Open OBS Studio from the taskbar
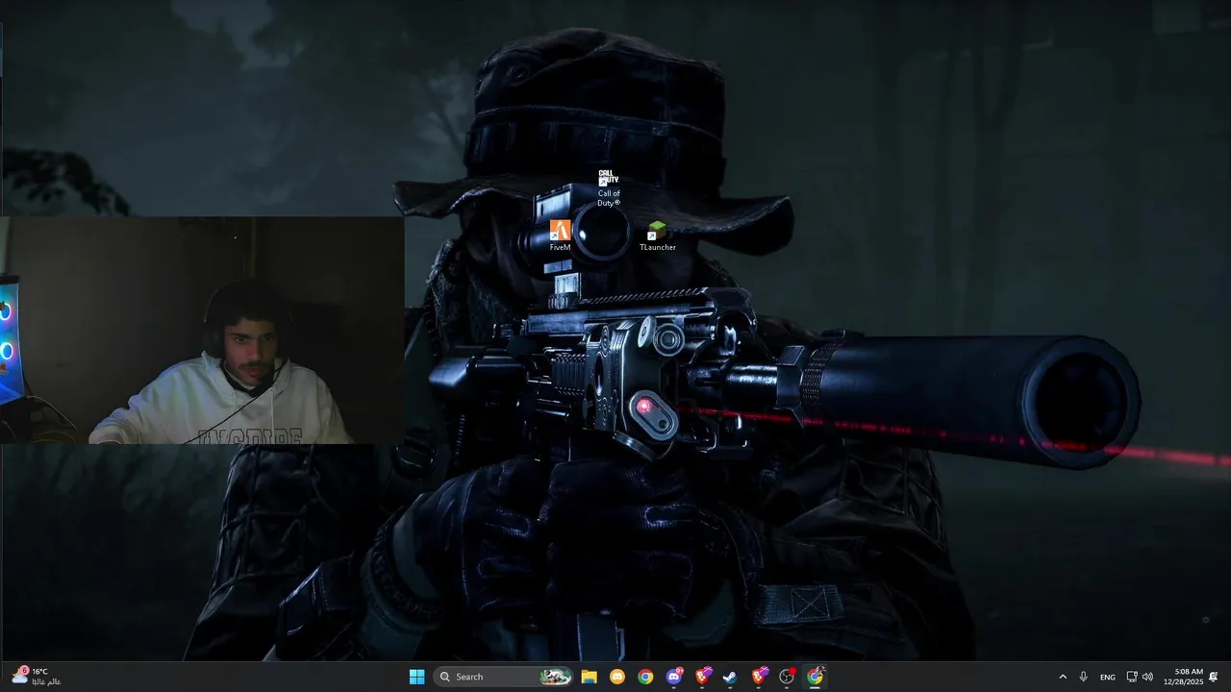1231x692 pixels. [787, 677]
